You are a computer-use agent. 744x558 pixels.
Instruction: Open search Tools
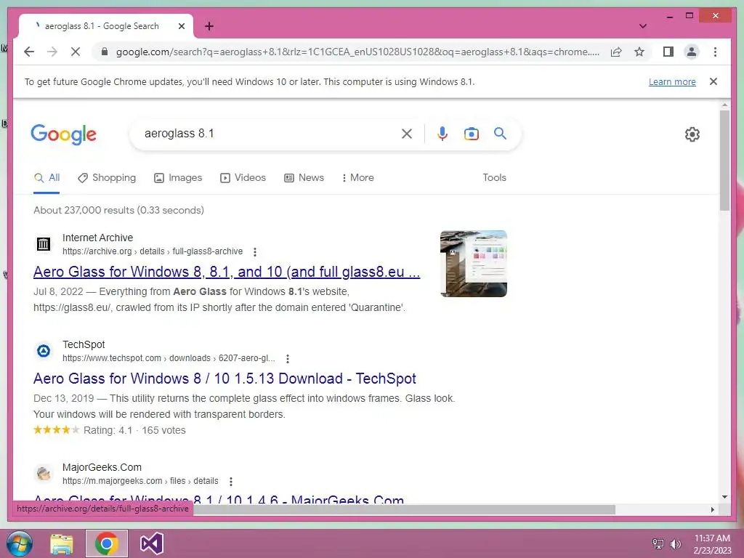click(x=494, y=177)
